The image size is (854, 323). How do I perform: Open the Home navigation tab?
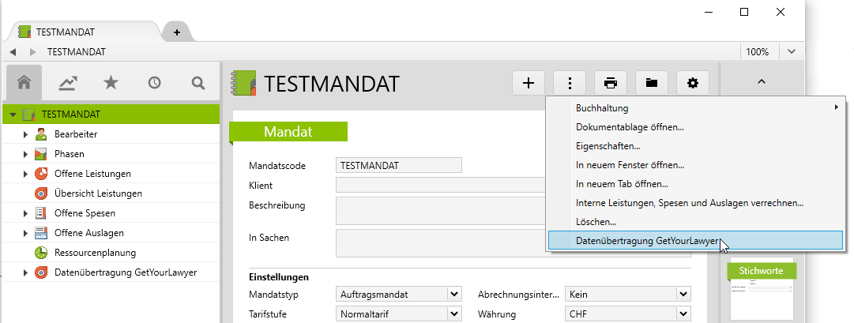(x=24, y=83)
